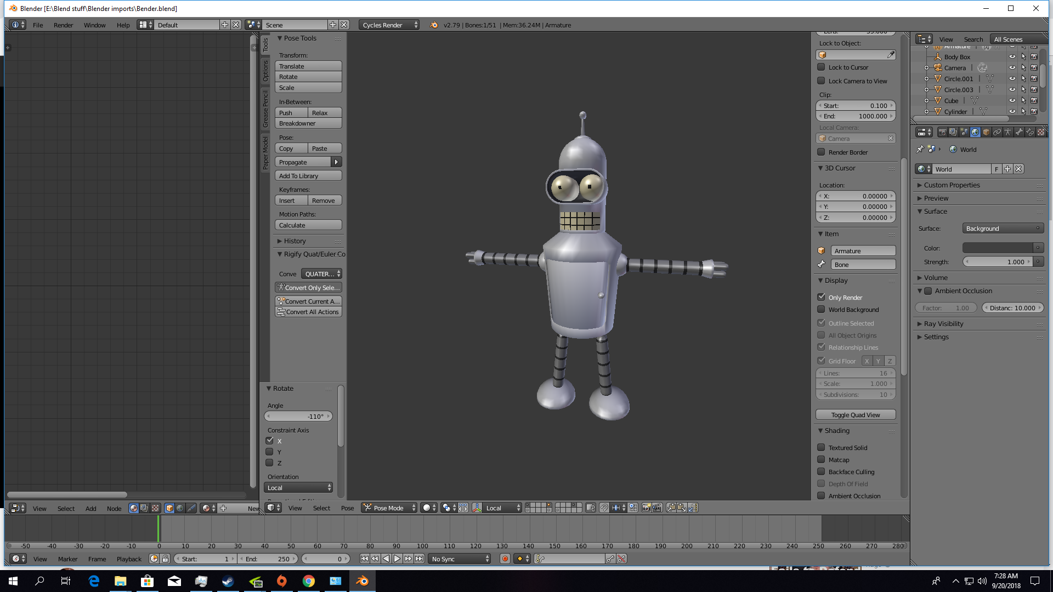Click the Steam icon in the taskbar
The image size is (1053, 592).
point(228,581)
